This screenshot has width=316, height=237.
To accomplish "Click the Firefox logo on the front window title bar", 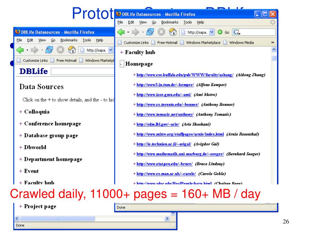I will 118,14.
